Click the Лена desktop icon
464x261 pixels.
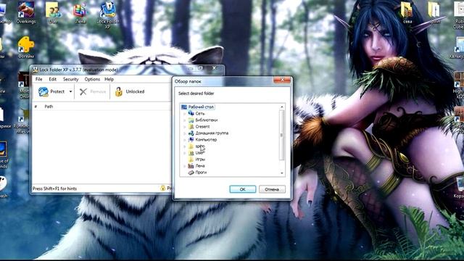(80, 12)
